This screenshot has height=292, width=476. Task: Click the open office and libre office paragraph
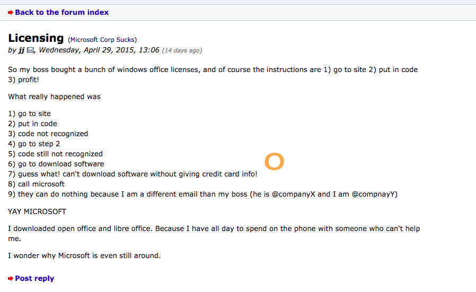(214, 233)
